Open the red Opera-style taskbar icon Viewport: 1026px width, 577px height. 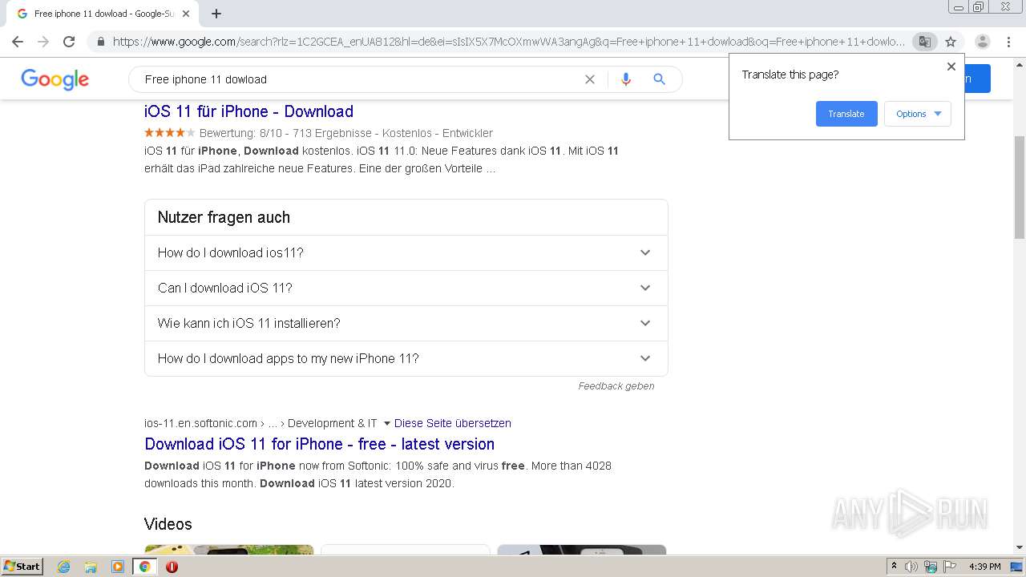pyautogui.click(x=172, y=567)
